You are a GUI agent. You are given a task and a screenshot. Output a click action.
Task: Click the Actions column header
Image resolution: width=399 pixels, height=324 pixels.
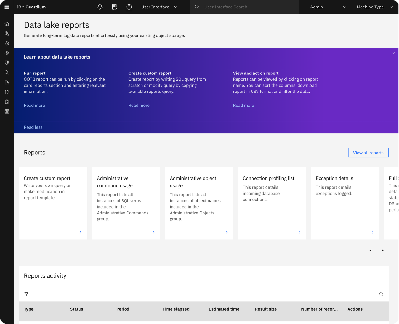pos(355,309)
